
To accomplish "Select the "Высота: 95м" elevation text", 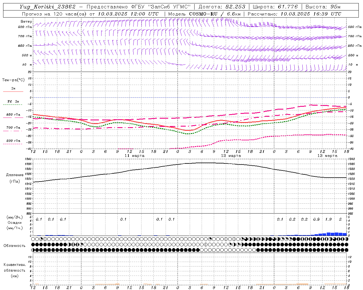I will [x=323, y=7].
